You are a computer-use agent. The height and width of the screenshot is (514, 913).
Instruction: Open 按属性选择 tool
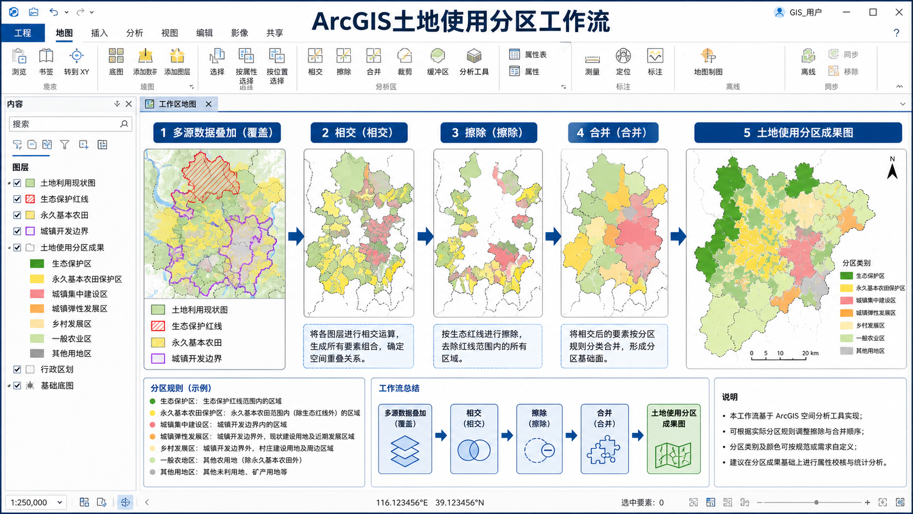[246, 66]
